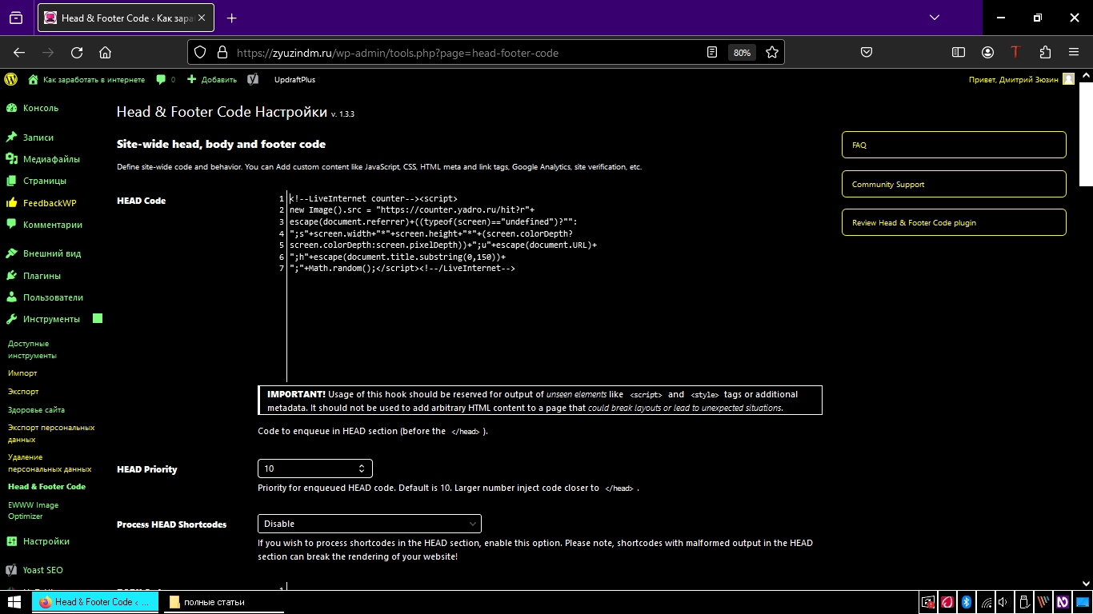The width and height of the screenshot is (1093, 614).
Task: Open UpdraftPlus admin bar menu
Action: tap(294, 79)
